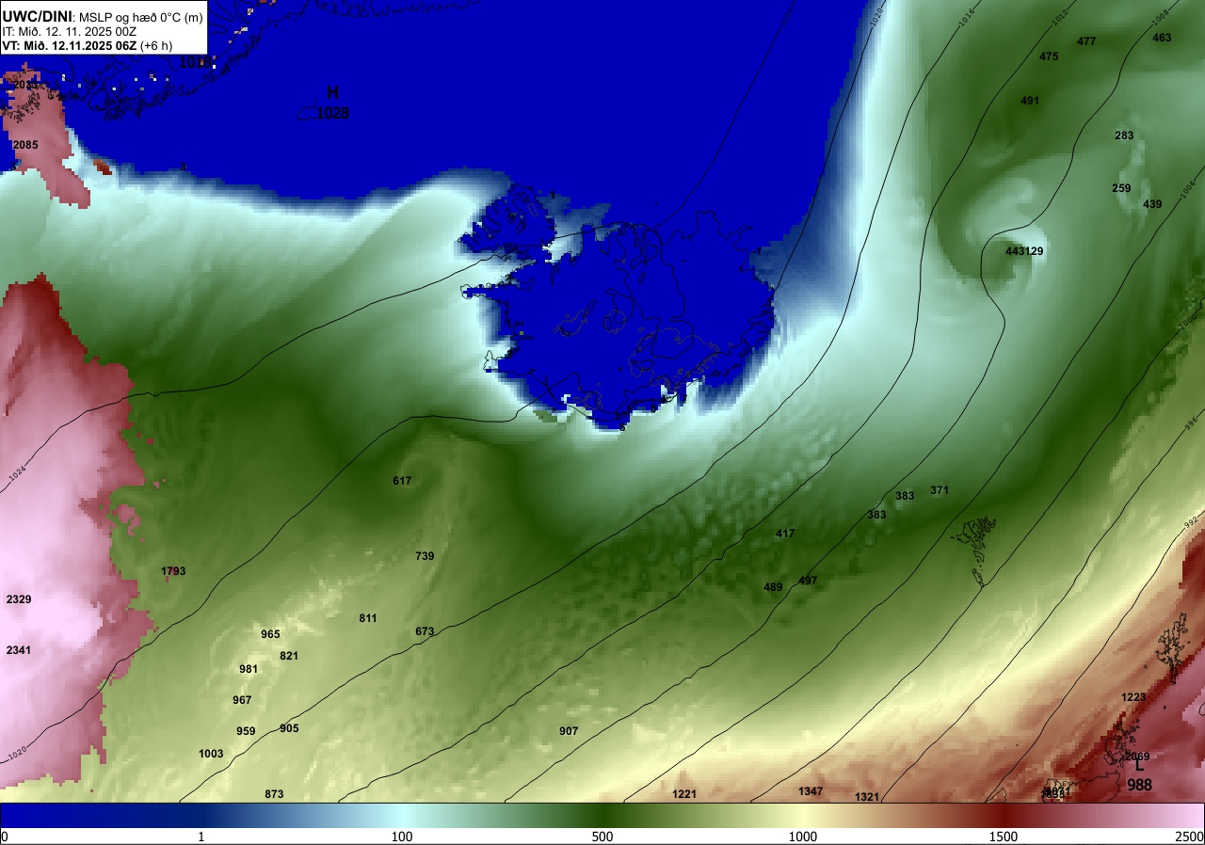Click the height label 965
1205x845 pixels.
(x=270, y=634)
